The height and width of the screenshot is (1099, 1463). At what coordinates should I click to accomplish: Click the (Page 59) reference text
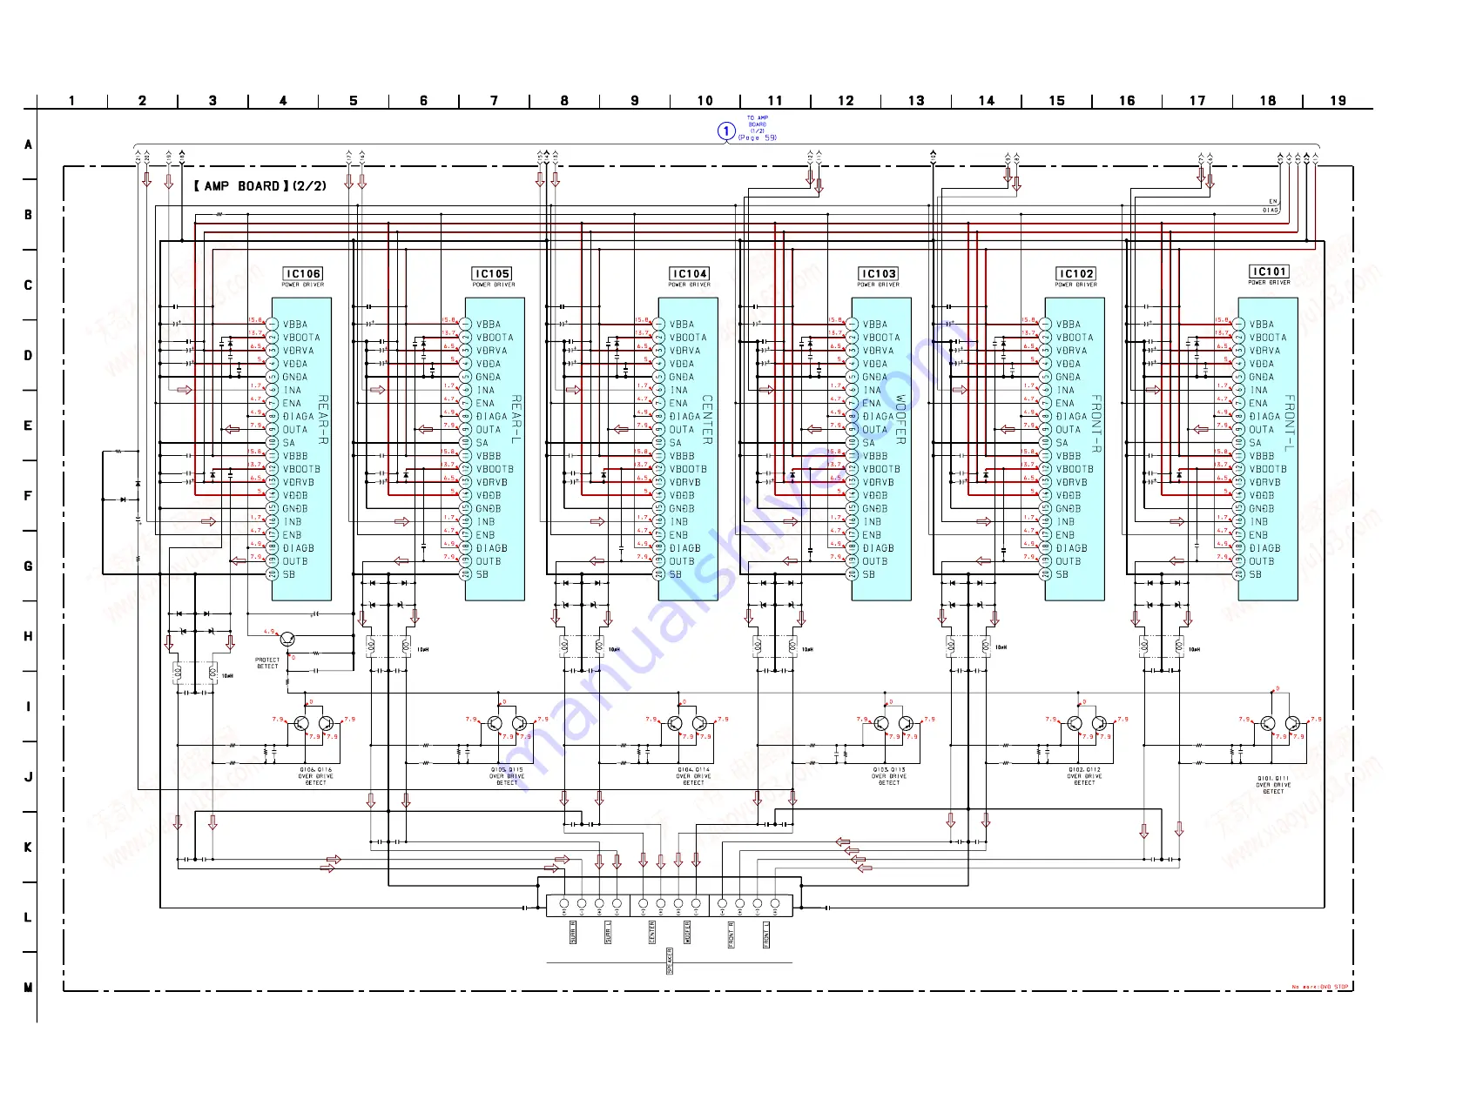[x=757, y=137]
